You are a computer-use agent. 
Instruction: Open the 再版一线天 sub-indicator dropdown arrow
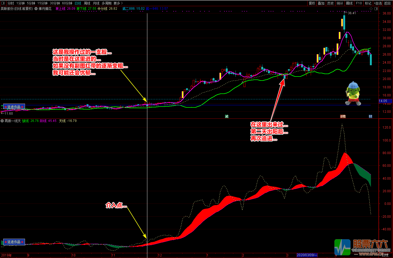(2, 121)
